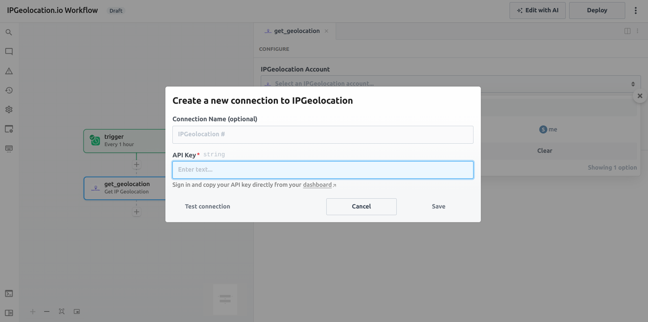Open the dashboard link
The image size is (648, 322).
click(318, 185)
